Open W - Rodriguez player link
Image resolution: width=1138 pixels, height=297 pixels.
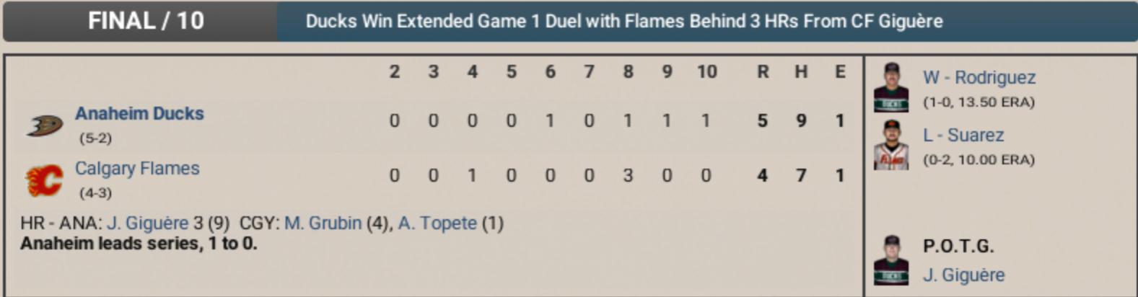point(979,78)
